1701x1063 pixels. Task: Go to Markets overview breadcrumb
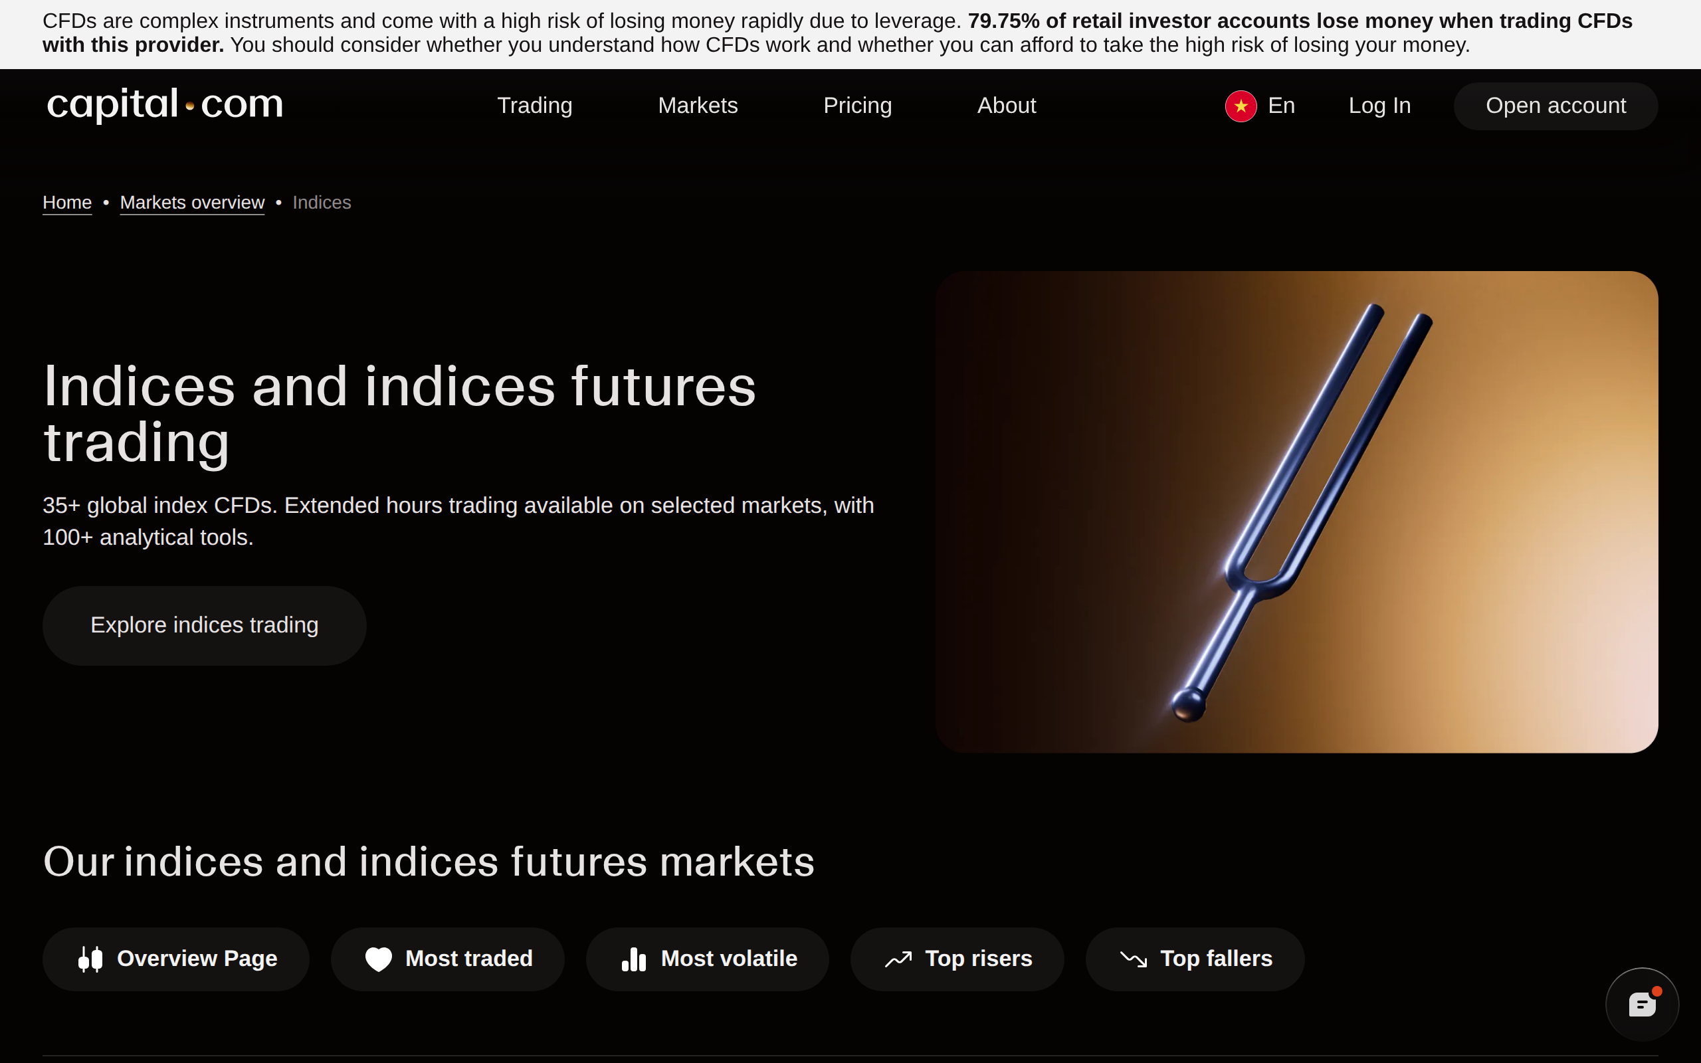tap(192, 203)
